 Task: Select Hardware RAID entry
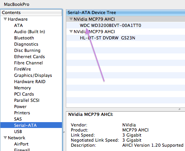(30, 82)
